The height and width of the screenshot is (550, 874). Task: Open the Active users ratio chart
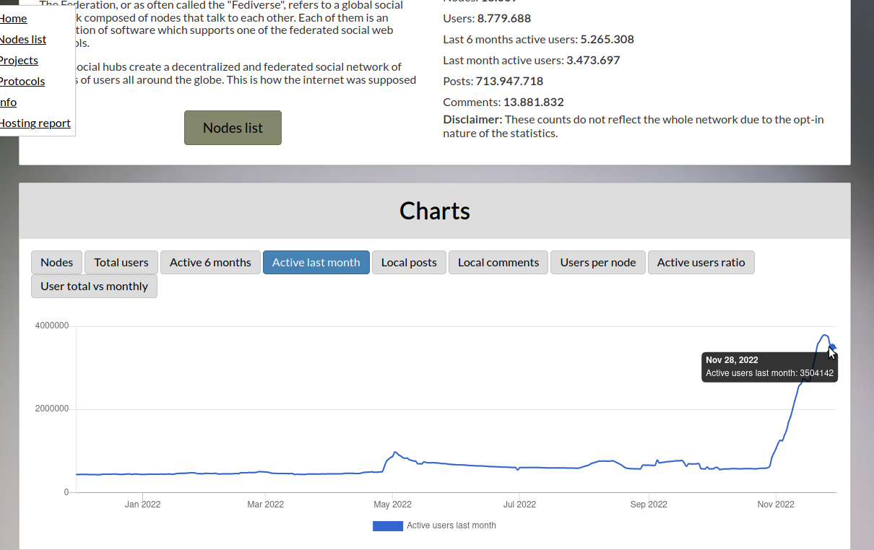pos(701,263)
